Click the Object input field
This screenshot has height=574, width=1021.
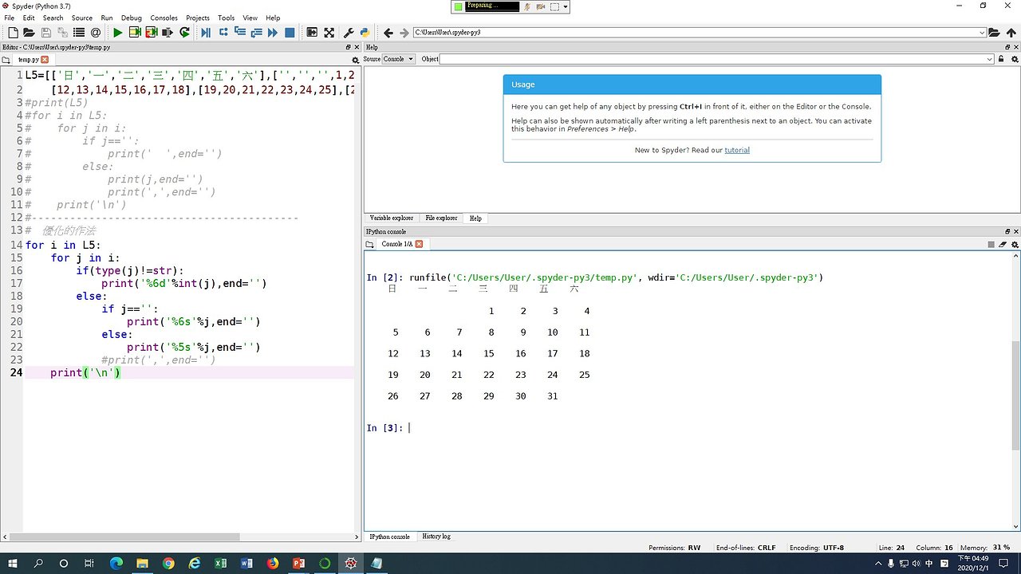click(716, 59)
